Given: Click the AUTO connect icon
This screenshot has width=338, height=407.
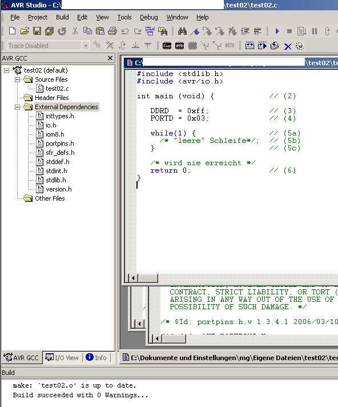Looking at the screenshot, I should click(230, 46).
